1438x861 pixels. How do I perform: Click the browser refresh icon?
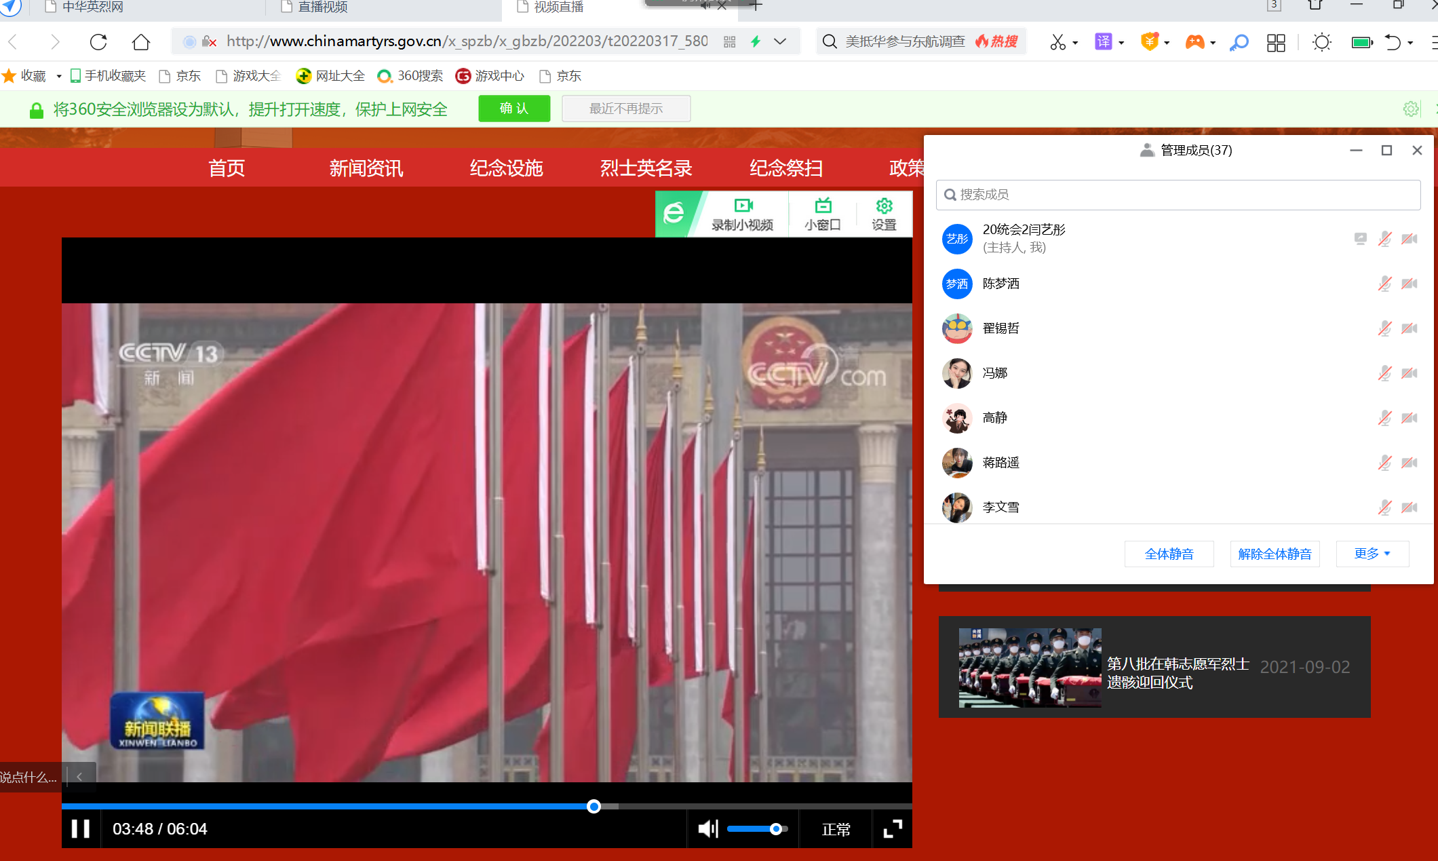pyautogui.click(x=98, y=42)
